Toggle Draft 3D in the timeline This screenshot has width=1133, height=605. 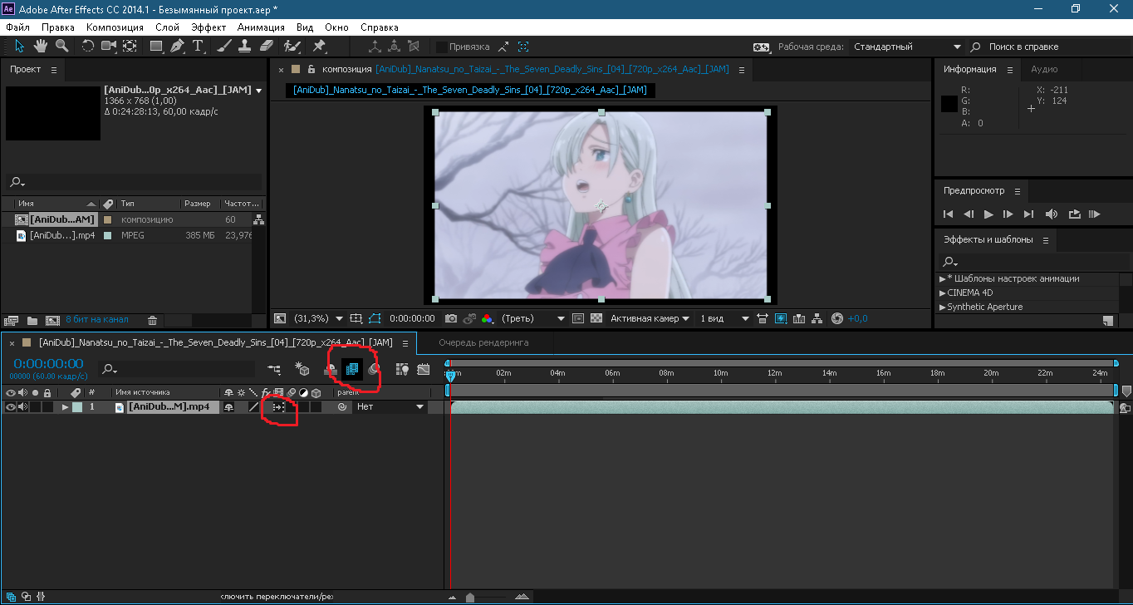tap(302, 369)
